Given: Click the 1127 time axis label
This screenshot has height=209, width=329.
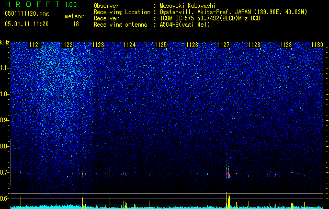Looking at the screenshot, I should tap(223, 44).
